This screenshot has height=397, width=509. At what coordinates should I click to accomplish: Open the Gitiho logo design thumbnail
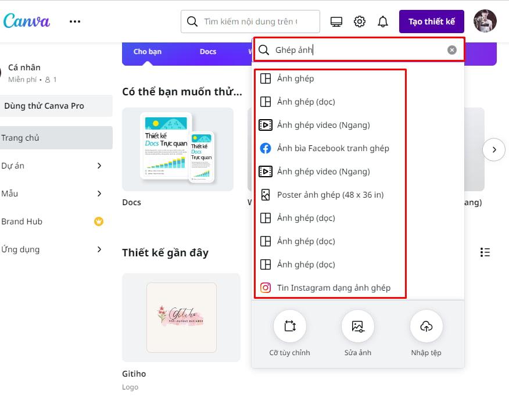(x=181, y=317)
